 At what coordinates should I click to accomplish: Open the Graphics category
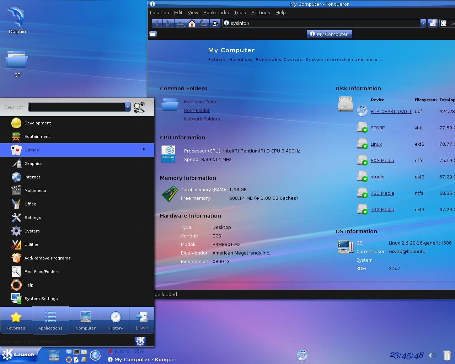click(x=77, y=163)
